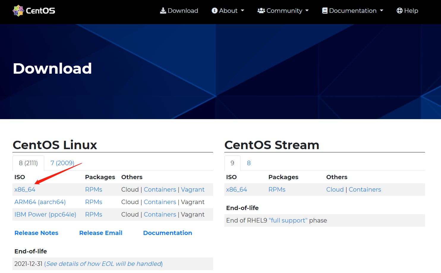Screen dimensions: 441x273
Task: Click the CentOS wordmark text in header
Action: coord(40,11)
